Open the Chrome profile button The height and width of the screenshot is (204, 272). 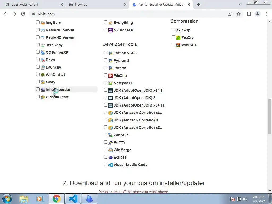[x=258, y=14]
